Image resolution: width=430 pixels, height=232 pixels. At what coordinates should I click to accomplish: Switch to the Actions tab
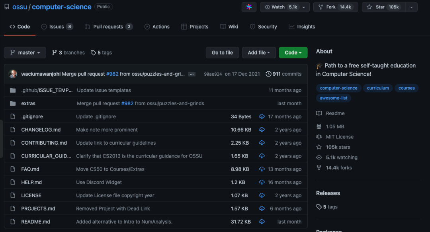coord(157,27)
